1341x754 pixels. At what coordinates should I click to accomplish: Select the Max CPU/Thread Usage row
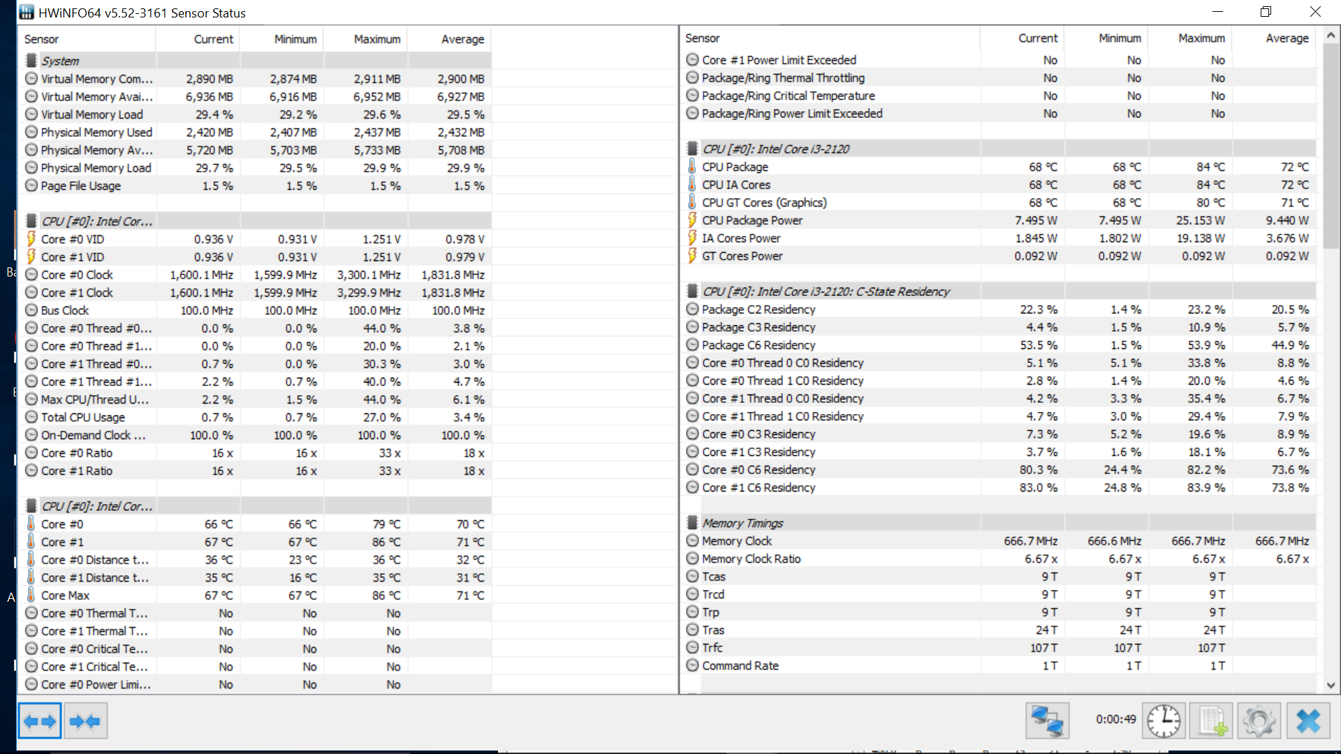click(255, 399)
